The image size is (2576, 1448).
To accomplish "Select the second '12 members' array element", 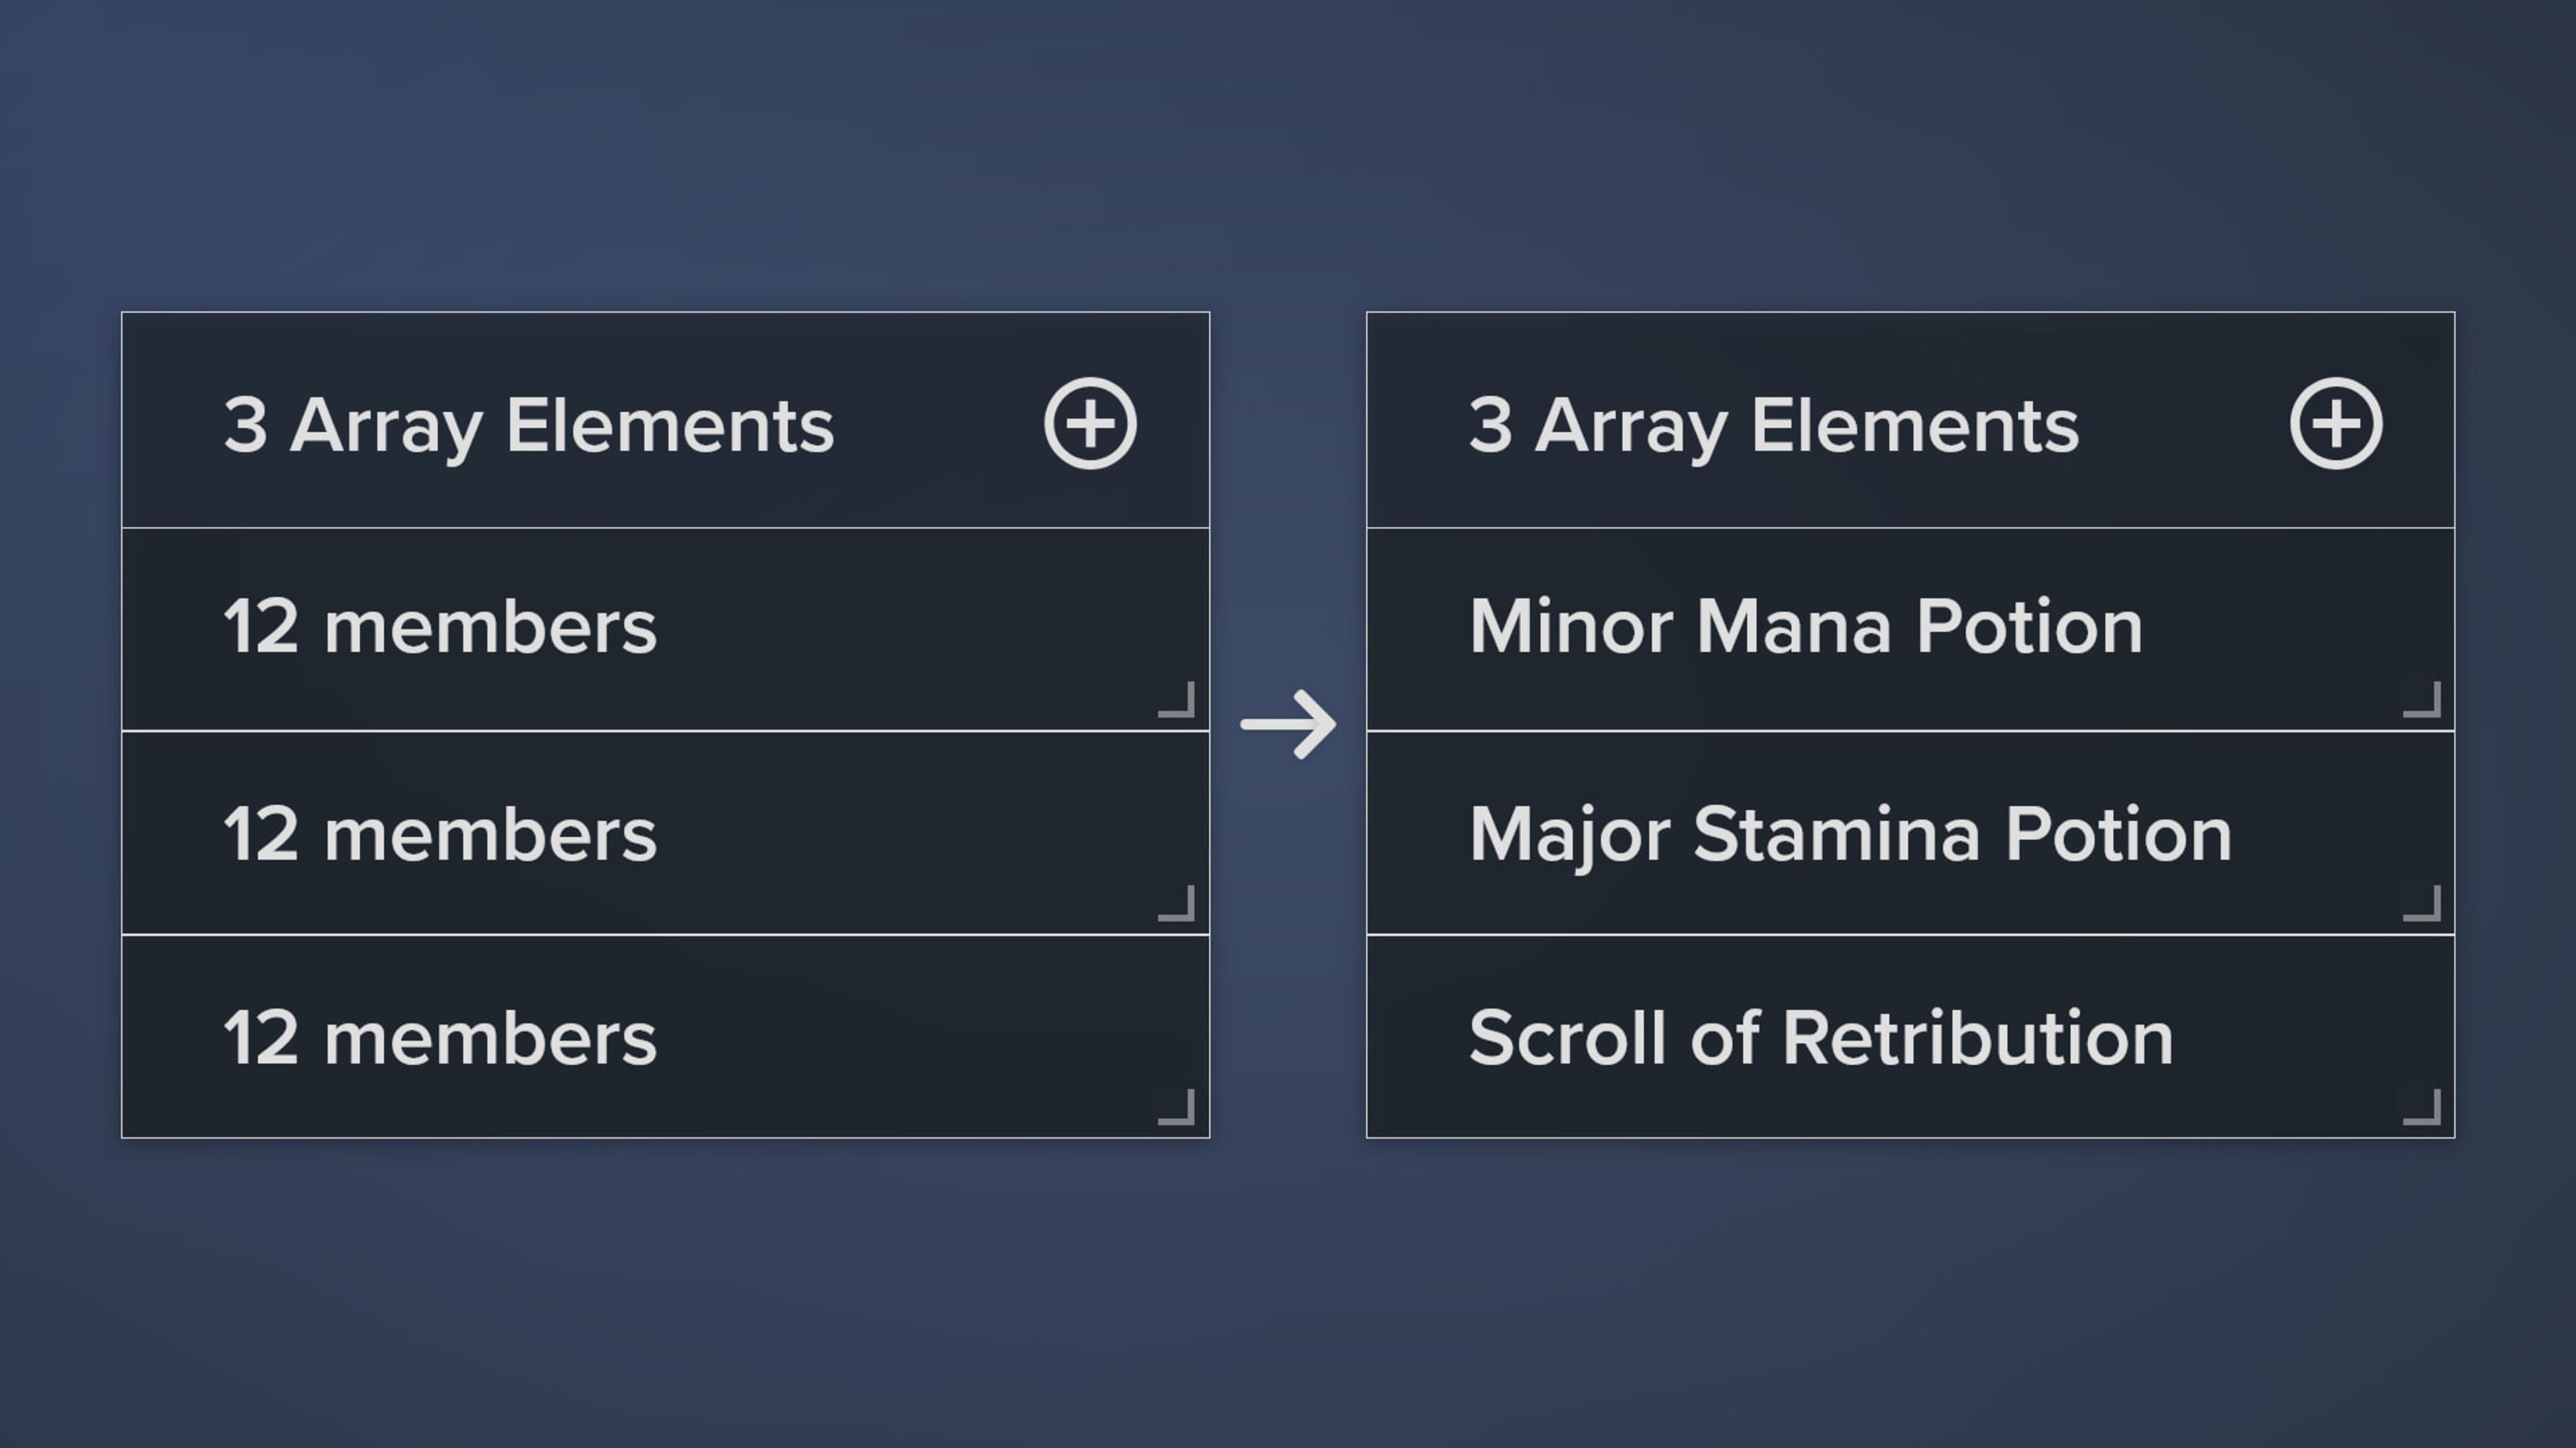I will [440, 835].
